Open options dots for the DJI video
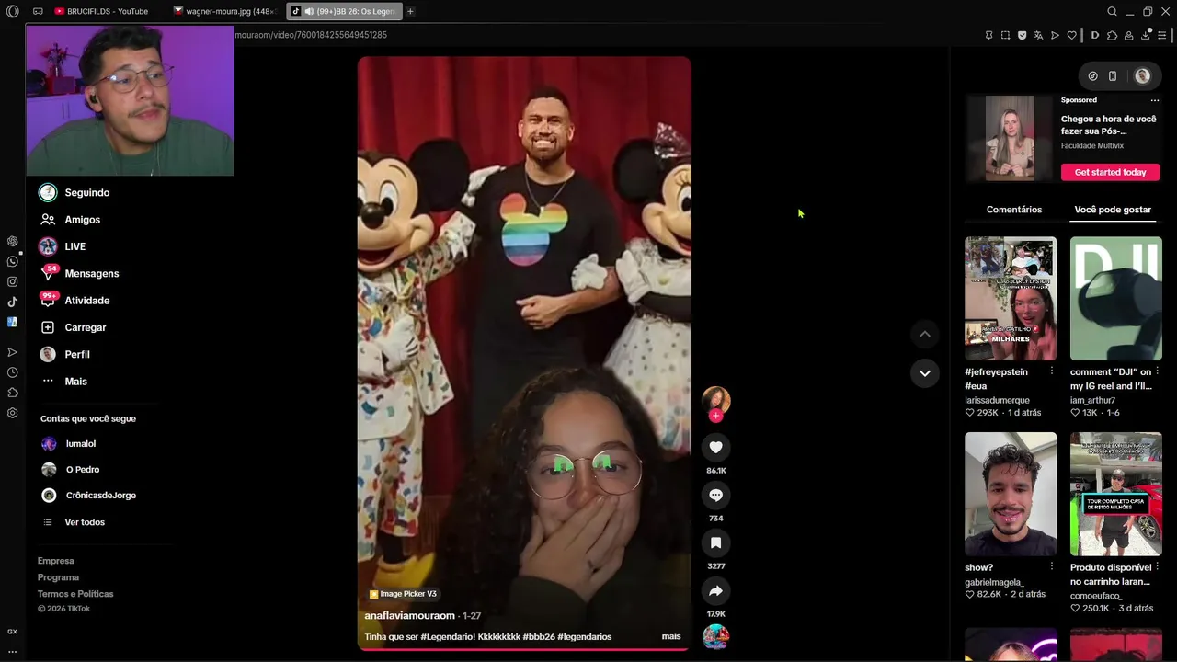 tap(1158, 371)
